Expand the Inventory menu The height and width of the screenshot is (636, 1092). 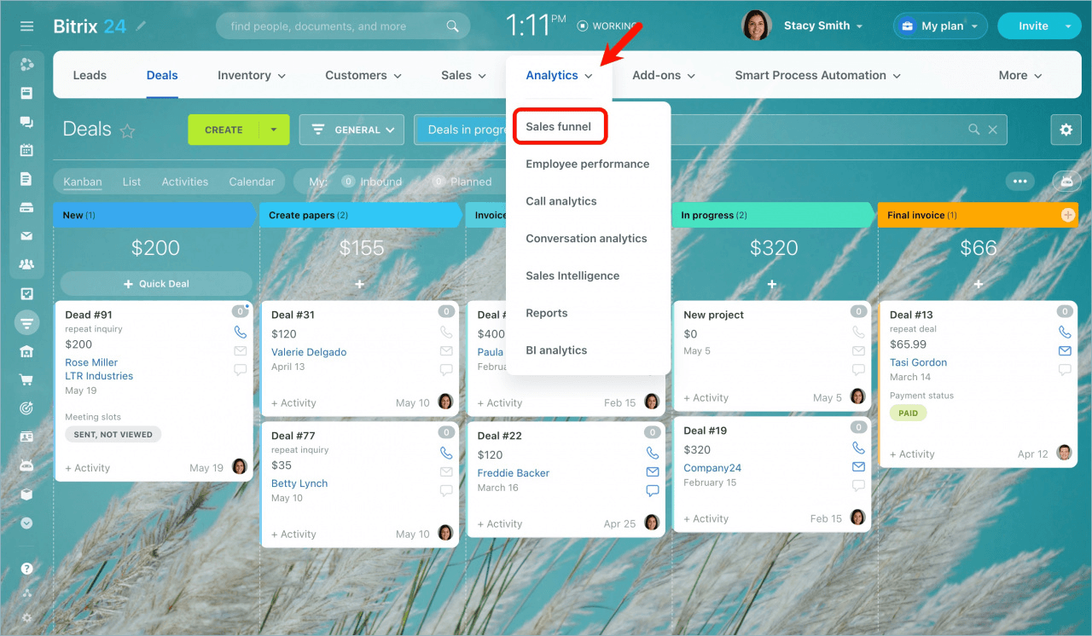tap(252, 75)
